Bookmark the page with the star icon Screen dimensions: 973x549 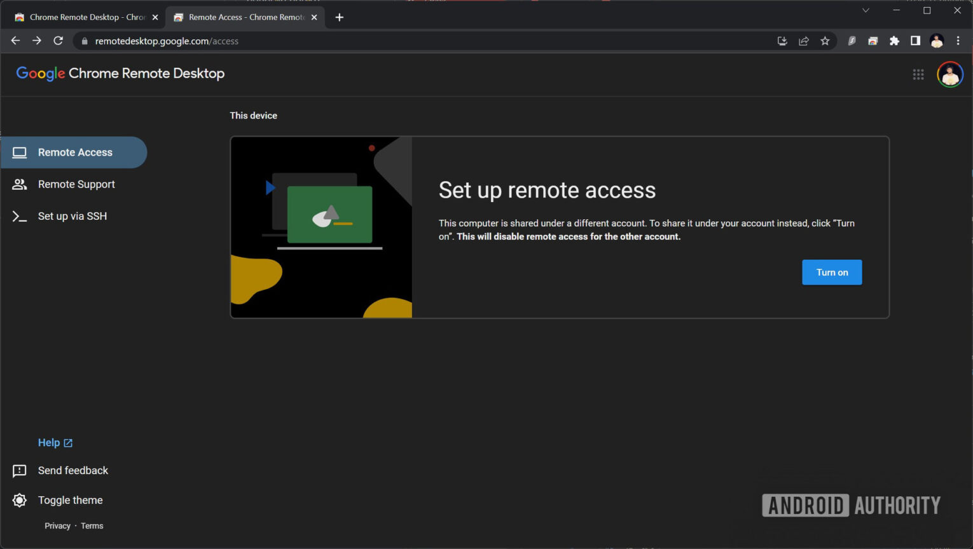(x=825, y=41)
